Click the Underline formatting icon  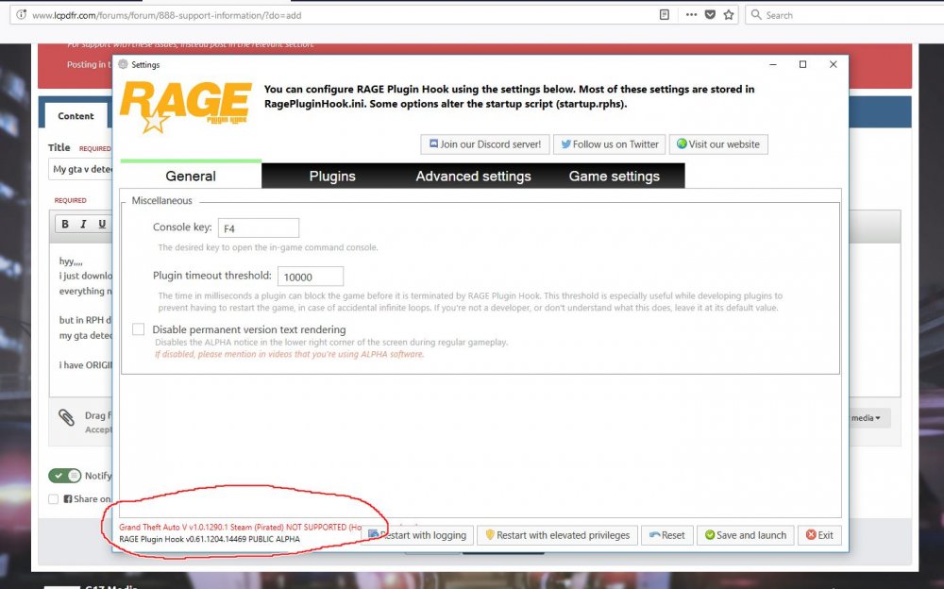coord(102,224)
